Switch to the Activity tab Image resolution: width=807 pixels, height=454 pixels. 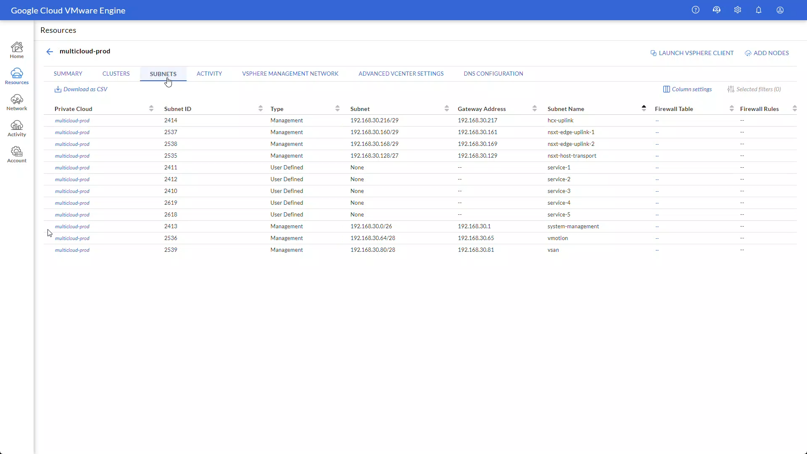point(209,74)
